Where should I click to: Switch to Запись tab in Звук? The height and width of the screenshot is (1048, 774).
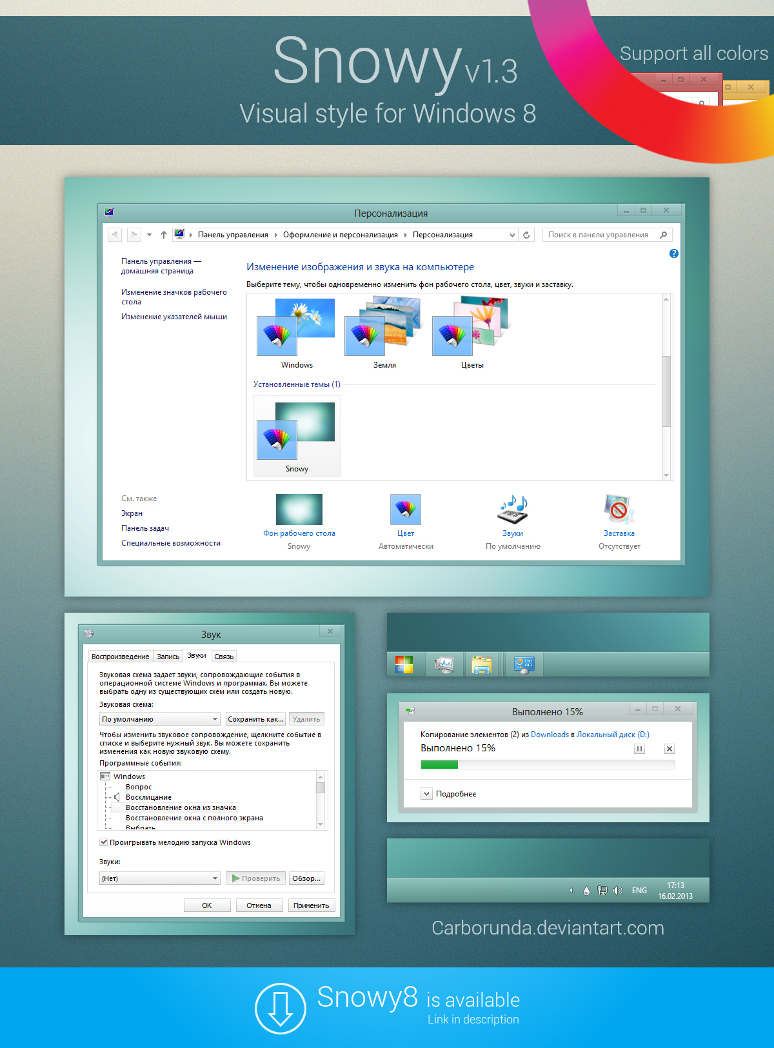(x=168, y=657)
